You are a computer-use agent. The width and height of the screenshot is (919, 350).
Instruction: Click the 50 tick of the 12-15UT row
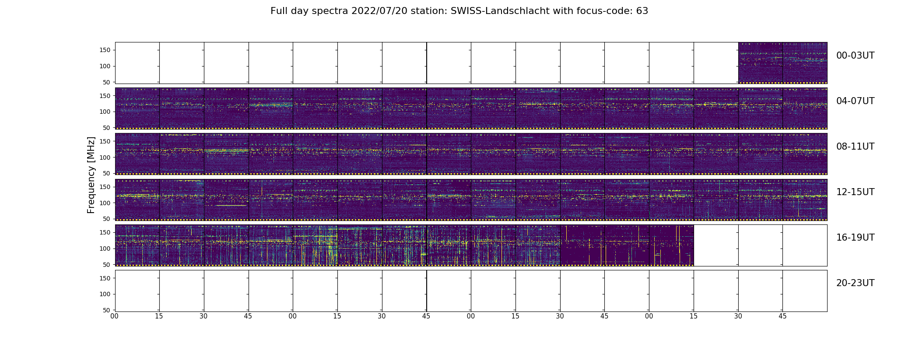click(107, 219)
